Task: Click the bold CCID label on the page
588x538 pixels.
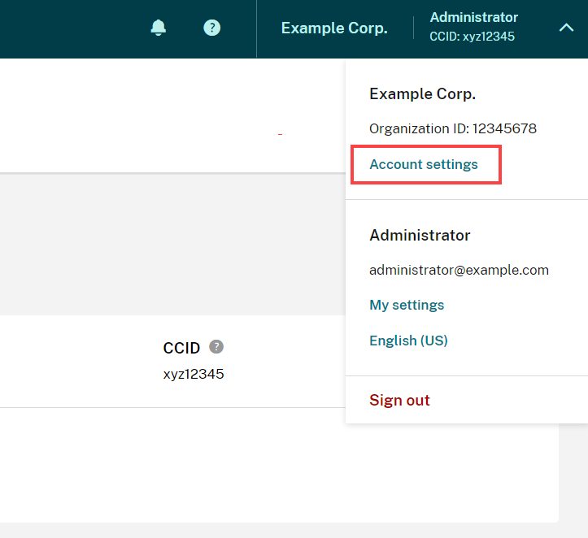Action: [181, 349]
